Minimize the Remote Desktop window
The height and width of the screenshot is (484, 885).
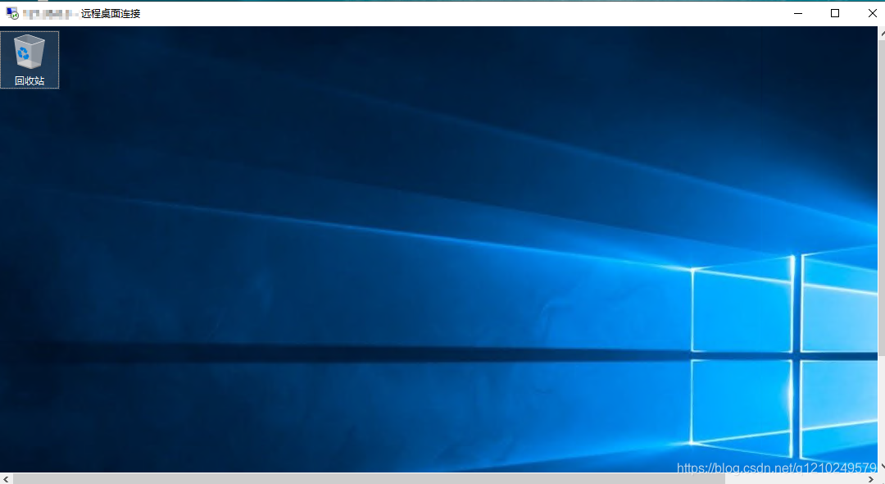pos(798,13)
